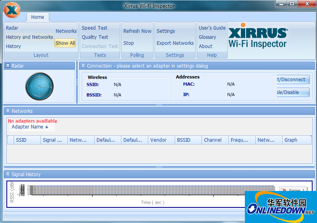Click the SSID N/A value
This screenshot has height=223, width=317.
pos(117,84)
